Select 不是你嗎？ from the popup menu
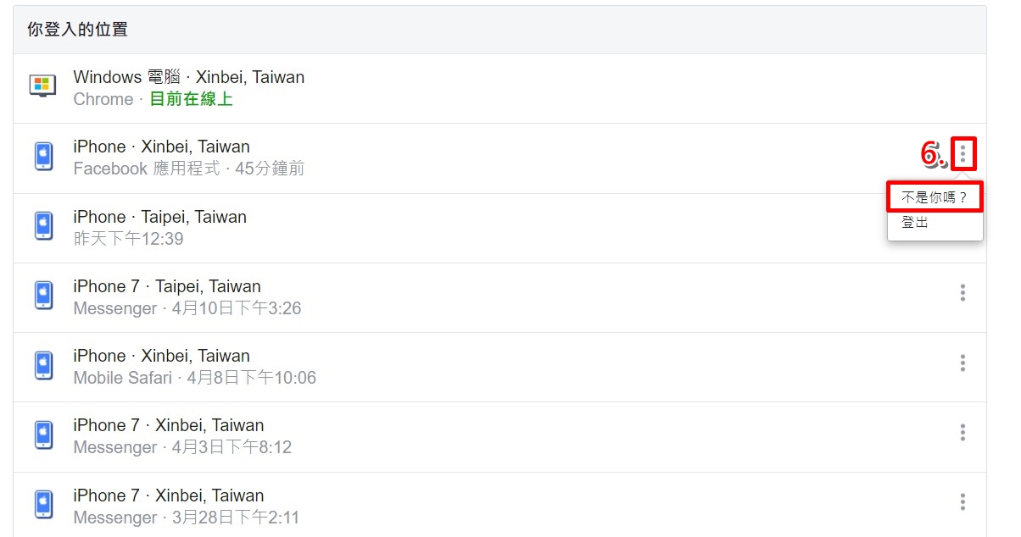The height and width of the screenshot is (537, 1021). [x=935, y=197]
